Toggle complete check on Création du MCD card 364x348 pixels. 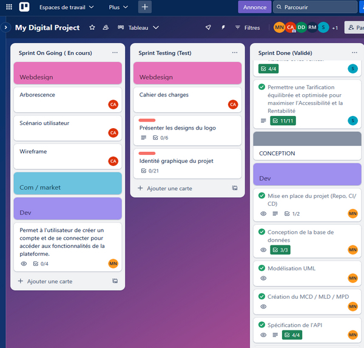261,296
